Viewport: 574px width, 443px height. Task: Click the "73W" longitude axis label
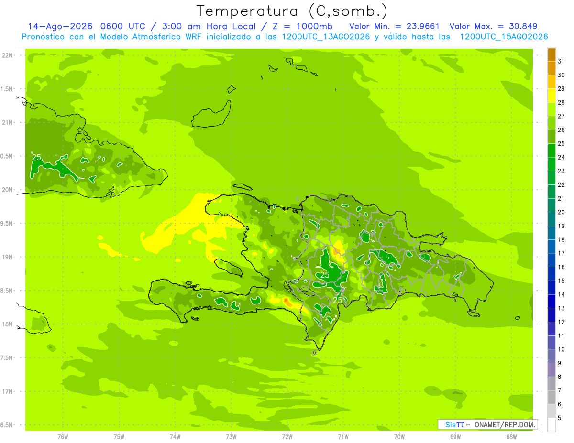(x=231, y=436)
